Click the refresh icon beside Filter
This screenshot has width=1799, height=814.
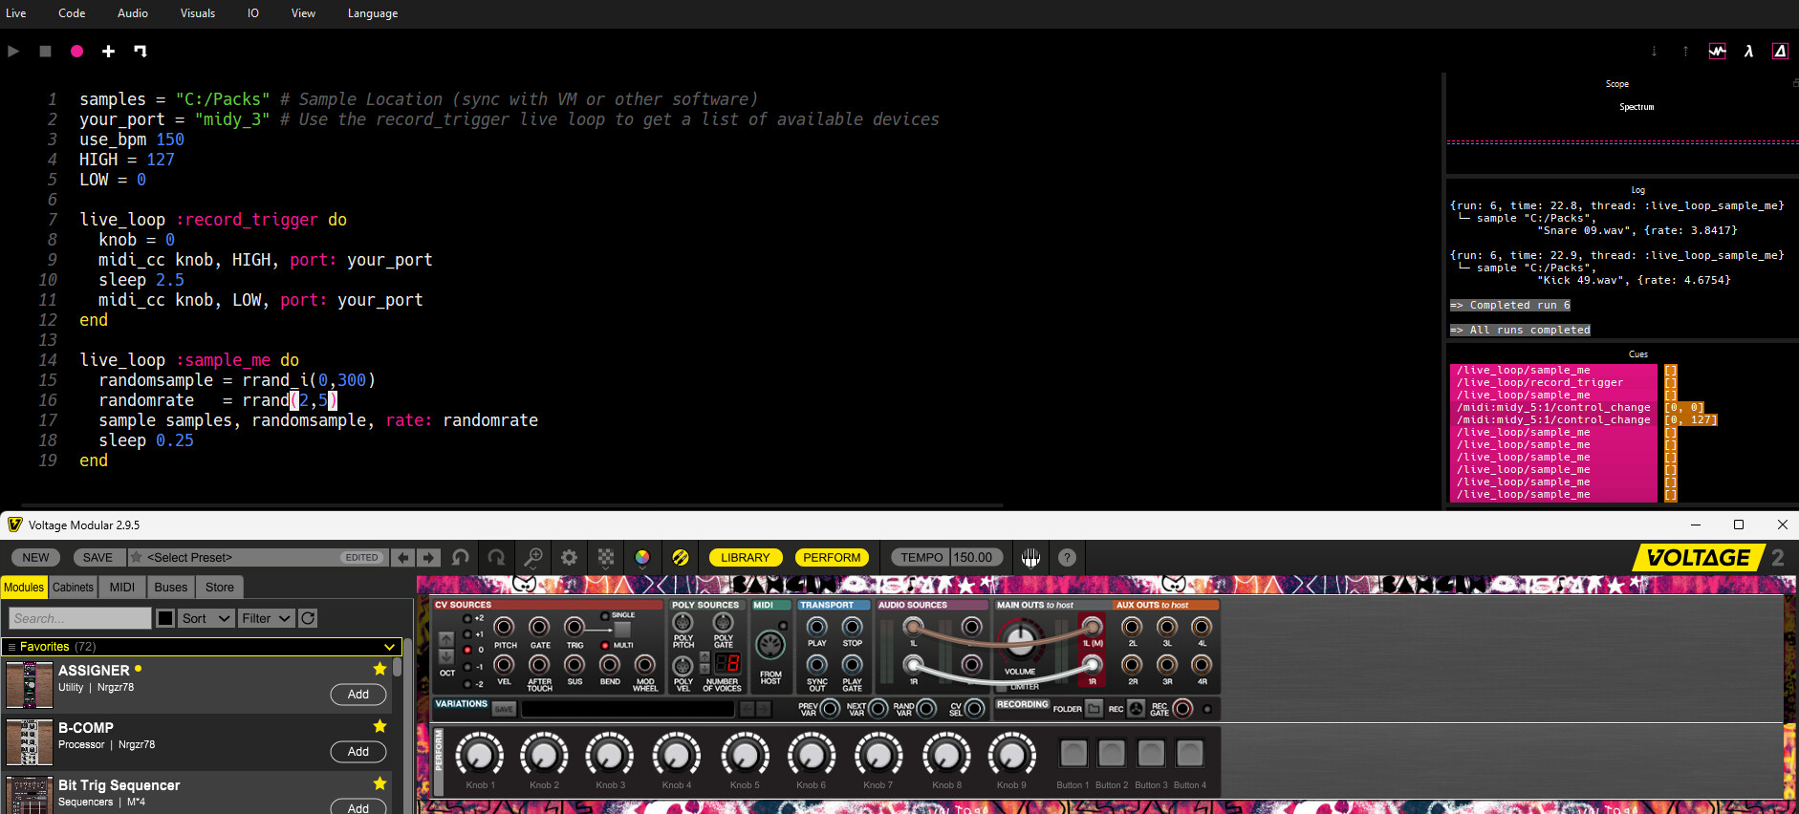click(x=308, y=619)
